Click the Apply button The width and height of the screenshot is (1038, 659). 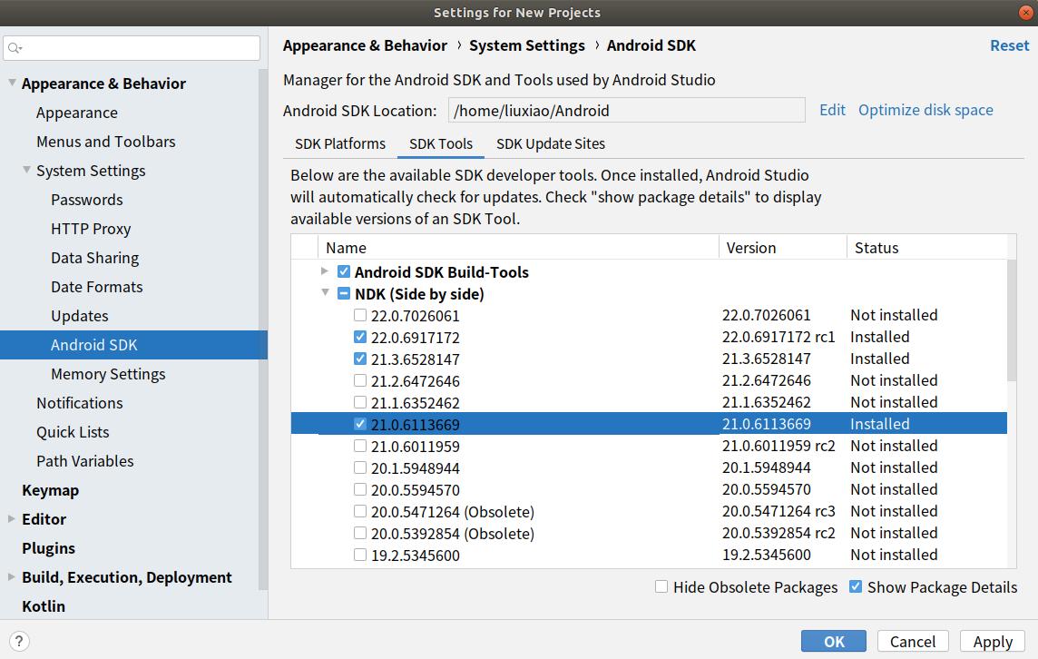click(992, 641)
